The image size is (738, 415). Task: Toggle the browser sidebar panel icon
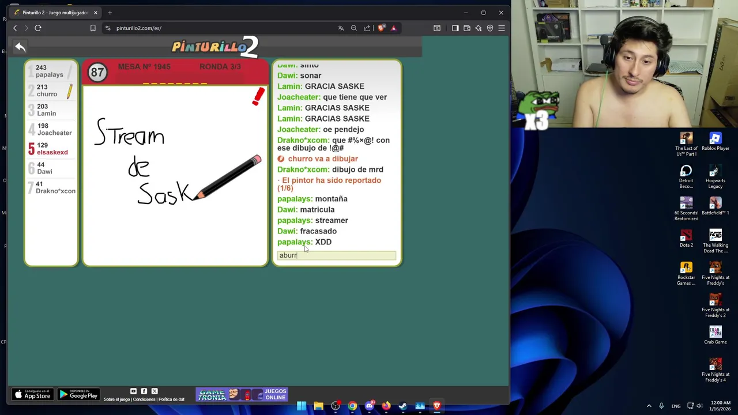455,28
